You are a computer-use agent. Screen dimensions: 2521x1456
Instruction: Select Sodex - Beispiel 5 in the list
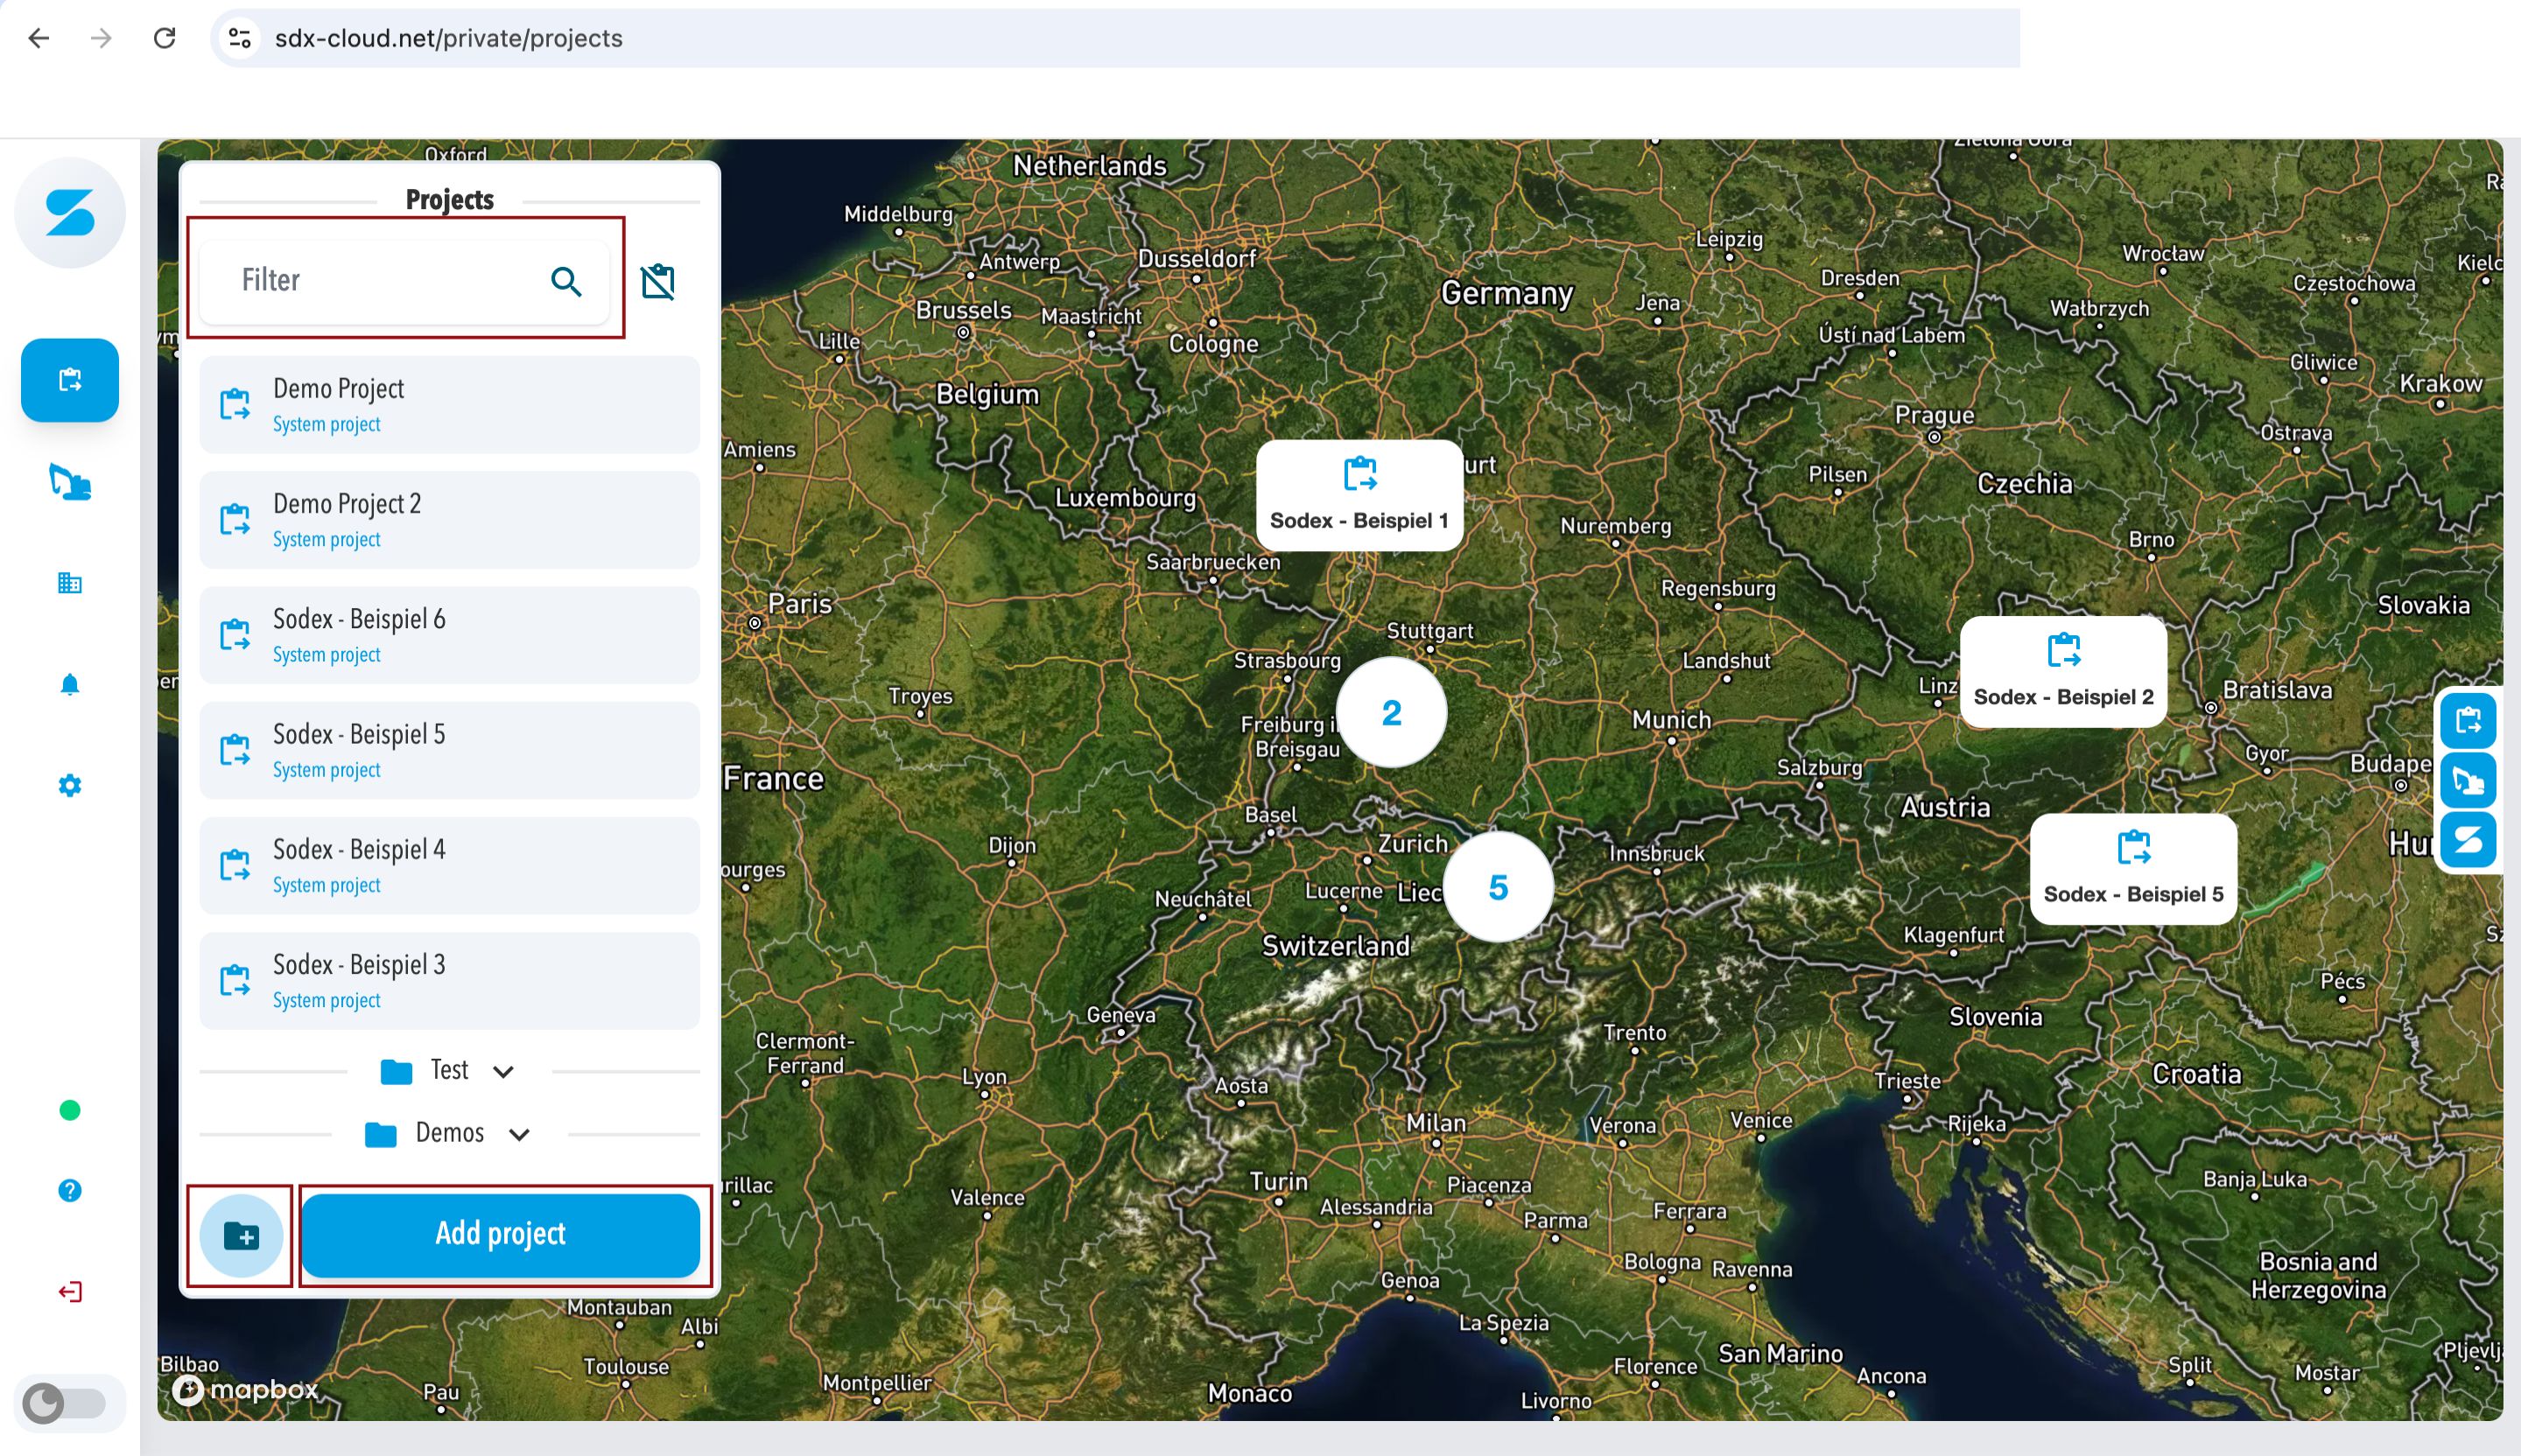pyautogui.click(x=449, y=750)
